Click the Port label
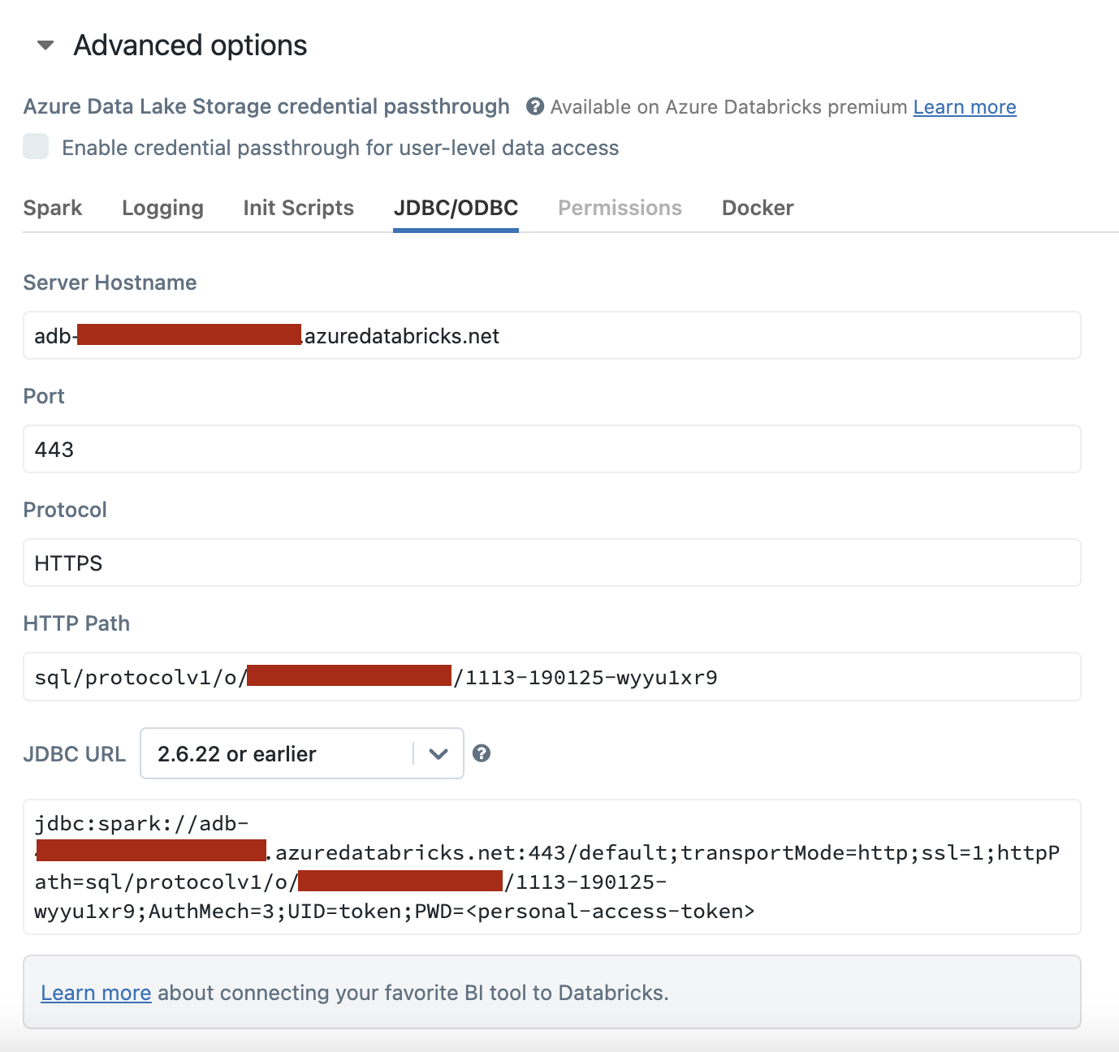This screenshot has width=1119, height=1052. (44, 396)
